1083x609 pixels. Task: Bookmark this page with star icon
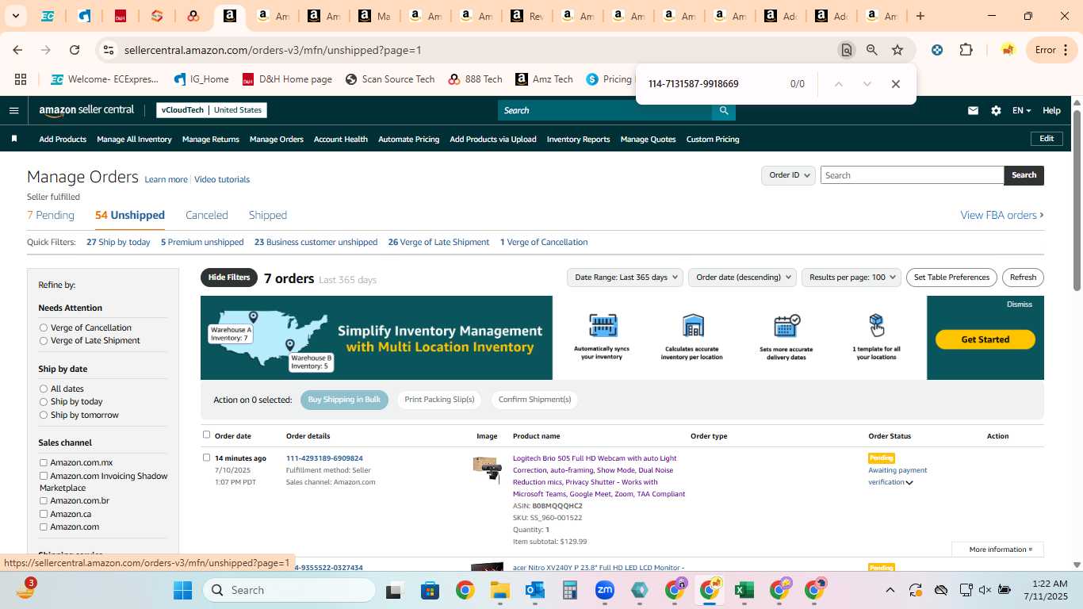pos(897,50)
